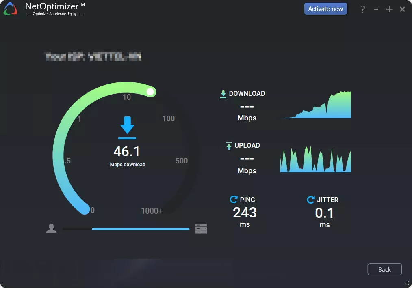Image resolution: width=412 pixels, height=288 pixels.
Task: Select the blurred ISP name text
Action: (93, 56)
